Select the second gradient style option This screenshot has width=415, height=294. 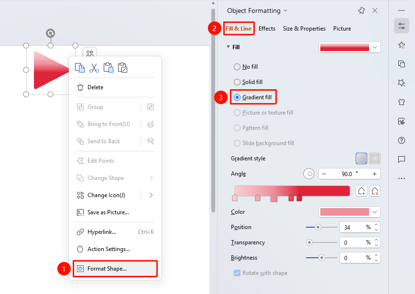click(375, 158)
